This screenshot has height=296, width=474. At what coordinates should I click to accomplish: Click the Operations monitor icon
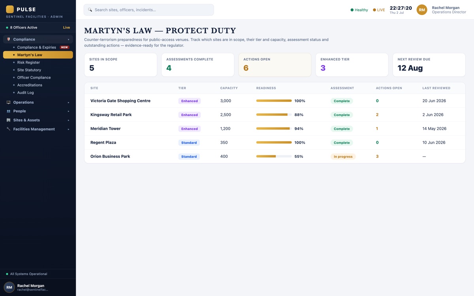pos(9,102)
